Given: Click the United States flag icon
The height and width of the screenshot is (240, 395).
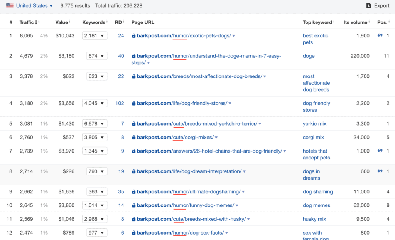Looking at the screenshot, I should [x=10, y=5].
